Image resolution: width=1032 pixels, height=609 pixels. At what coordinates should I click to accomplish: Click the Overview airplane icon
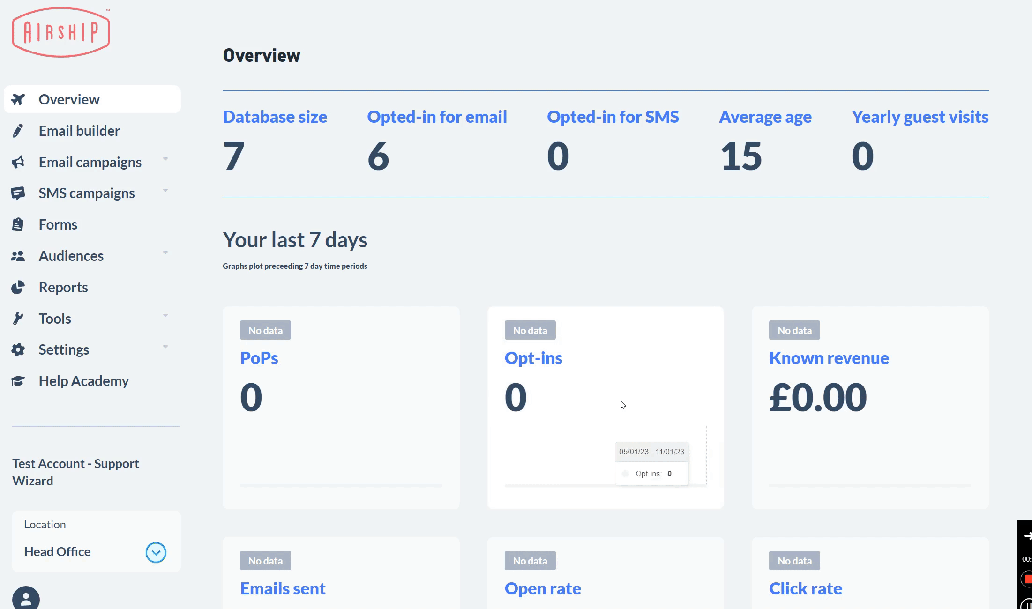(x=18, y=99)
